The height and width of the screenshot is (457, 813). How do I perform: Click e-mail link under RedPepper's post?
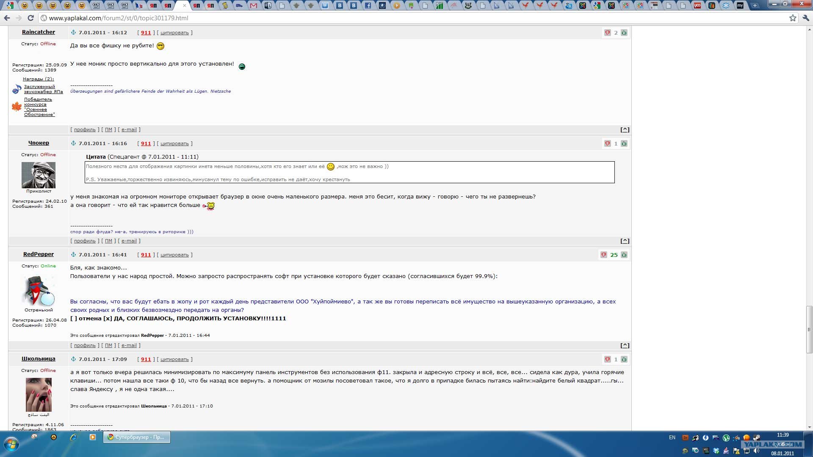click(129, 345)
